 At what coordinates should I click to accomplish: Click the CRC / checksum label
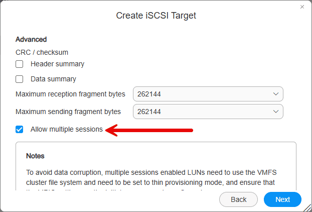(42, 52)
